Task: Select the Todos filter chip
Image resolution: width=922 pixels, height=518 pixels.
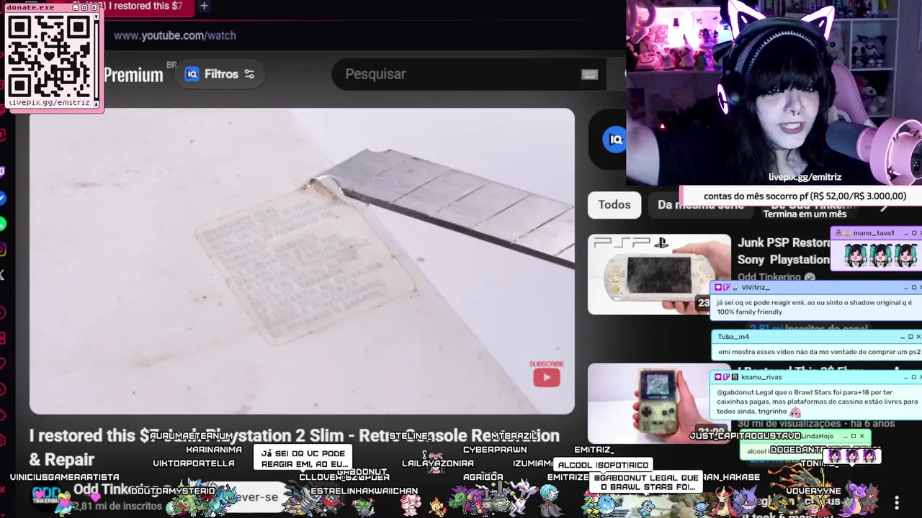Action: 614,205
